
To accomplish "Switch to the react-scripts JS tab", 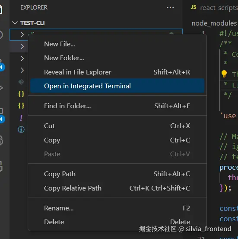I will [x=214, y=7].
